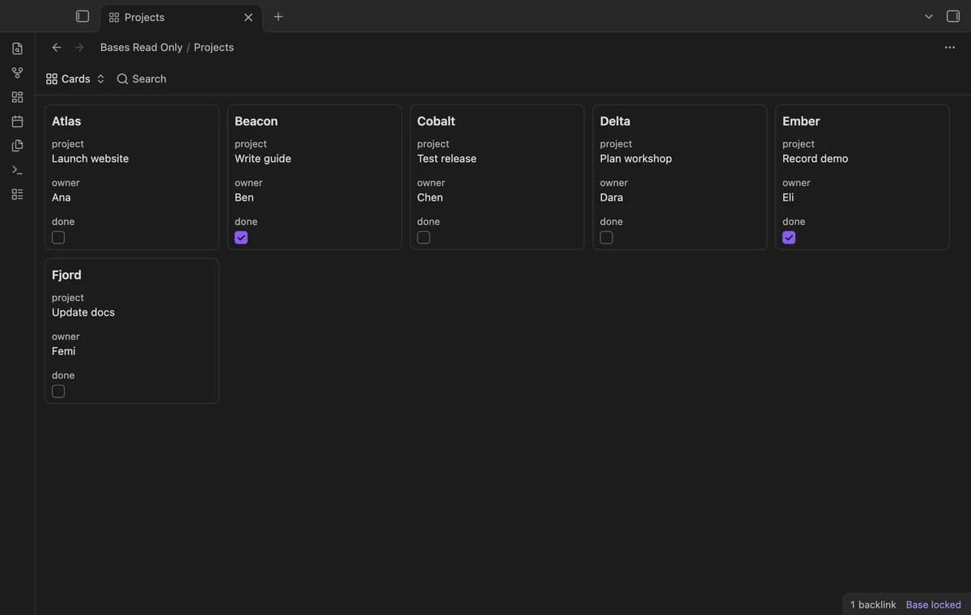Open the Fjord card title
The image size is (971, 615).
(x=66, y=274)
